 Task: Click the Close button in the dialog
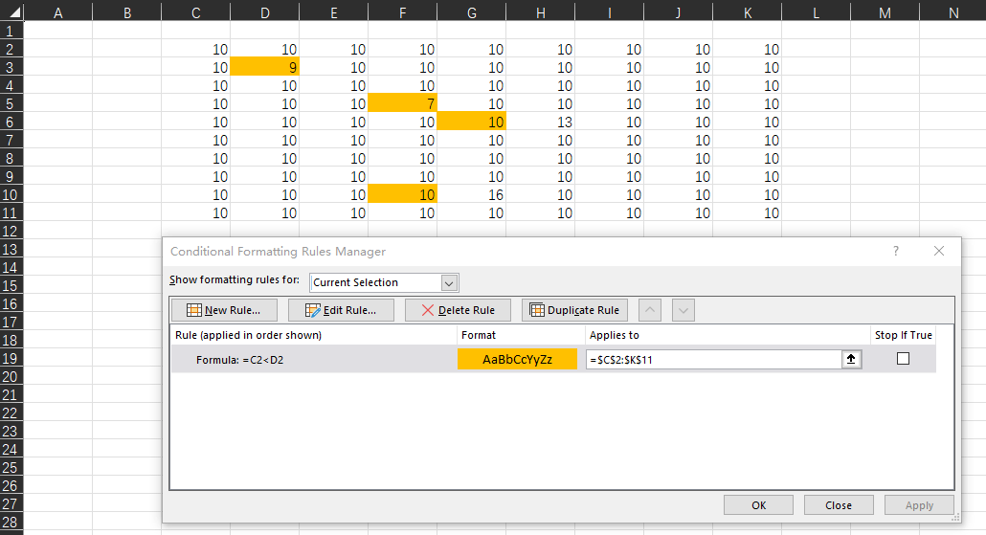(x=839, y=504)
